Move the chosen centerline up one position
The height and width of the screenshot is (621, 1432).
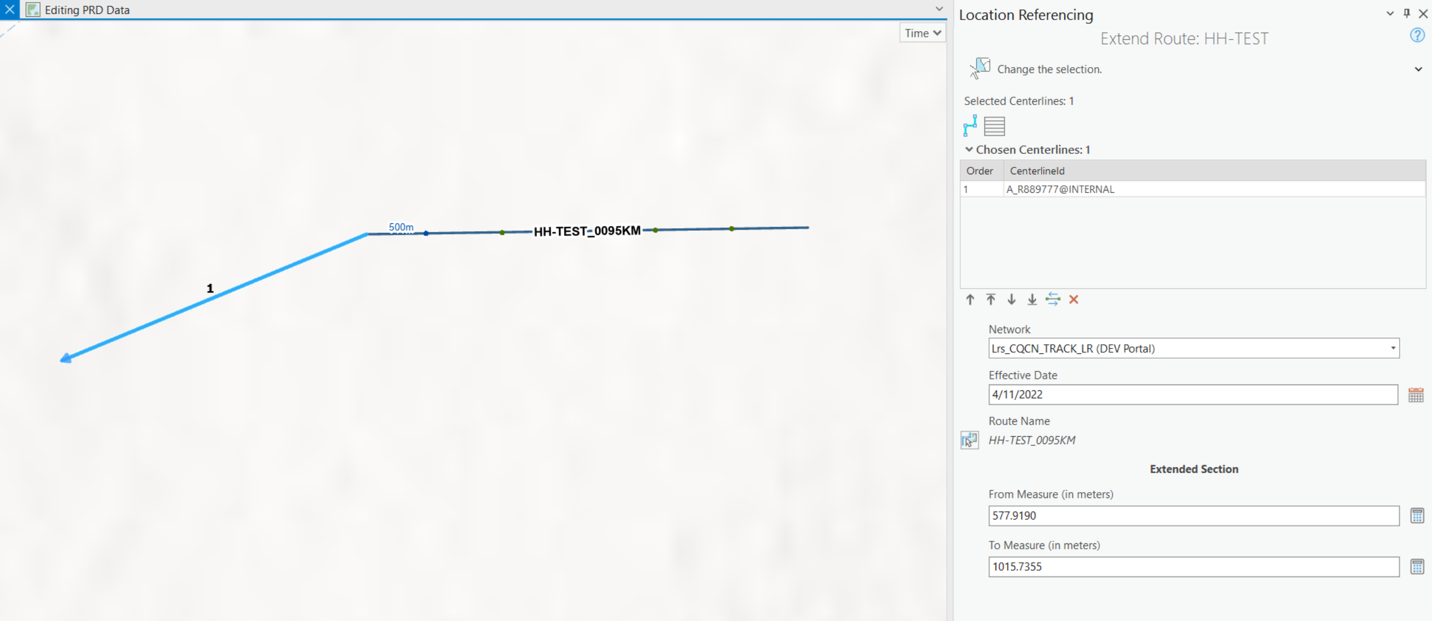click(x=970, y=300)
